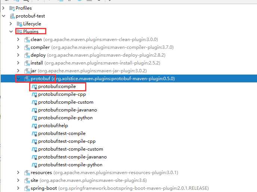The height and width of the screenshot is (192, 257).
Task: Click the install plugin icon
Action: tap(27, 63)
